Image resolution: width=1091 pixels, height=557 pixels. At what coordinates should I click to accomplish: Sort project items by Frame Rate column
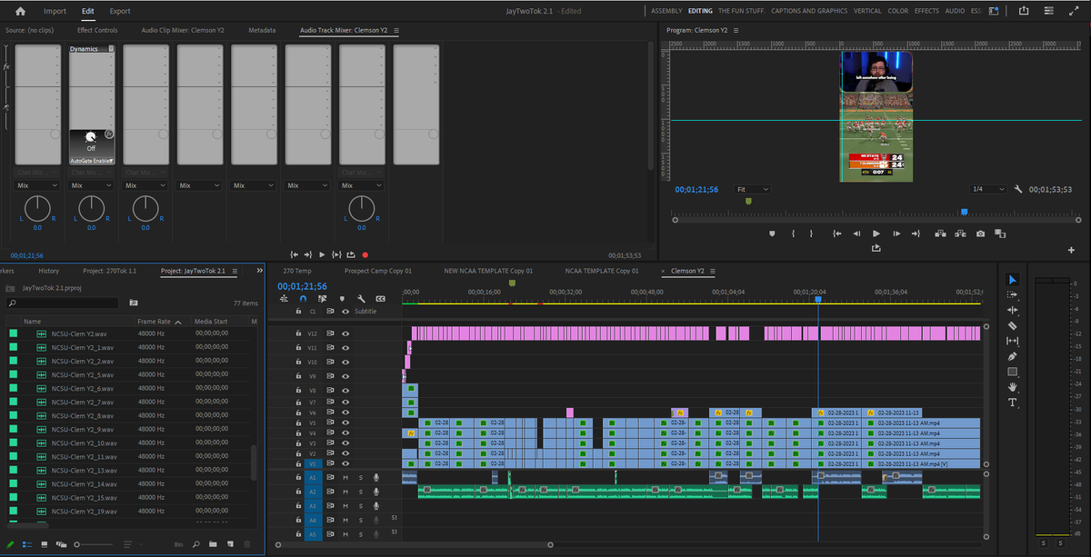[154, 322]
